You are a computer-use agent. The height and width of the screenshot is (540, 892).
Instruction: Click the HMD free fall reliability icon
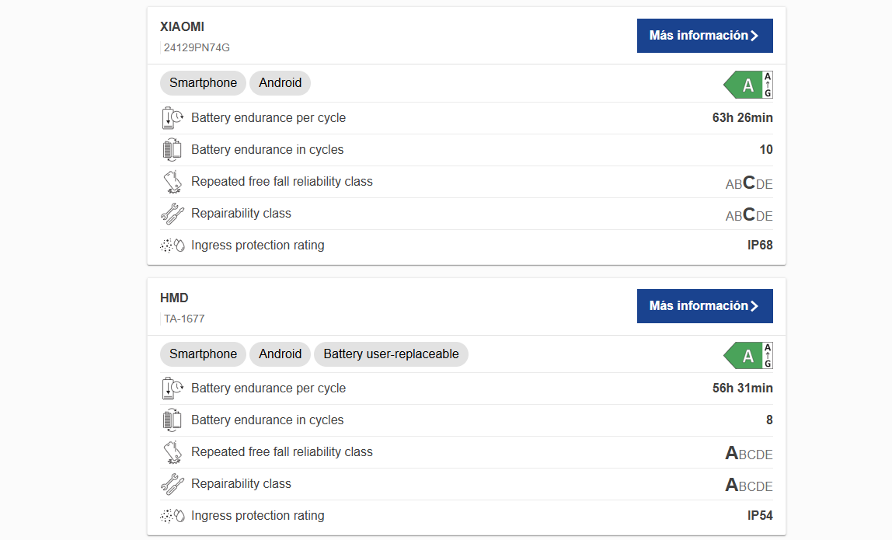pos(172,451)
